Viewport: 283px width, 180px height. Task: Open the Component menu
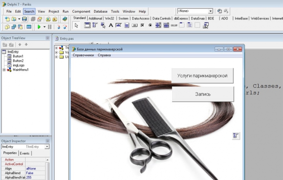coord(81,11)
